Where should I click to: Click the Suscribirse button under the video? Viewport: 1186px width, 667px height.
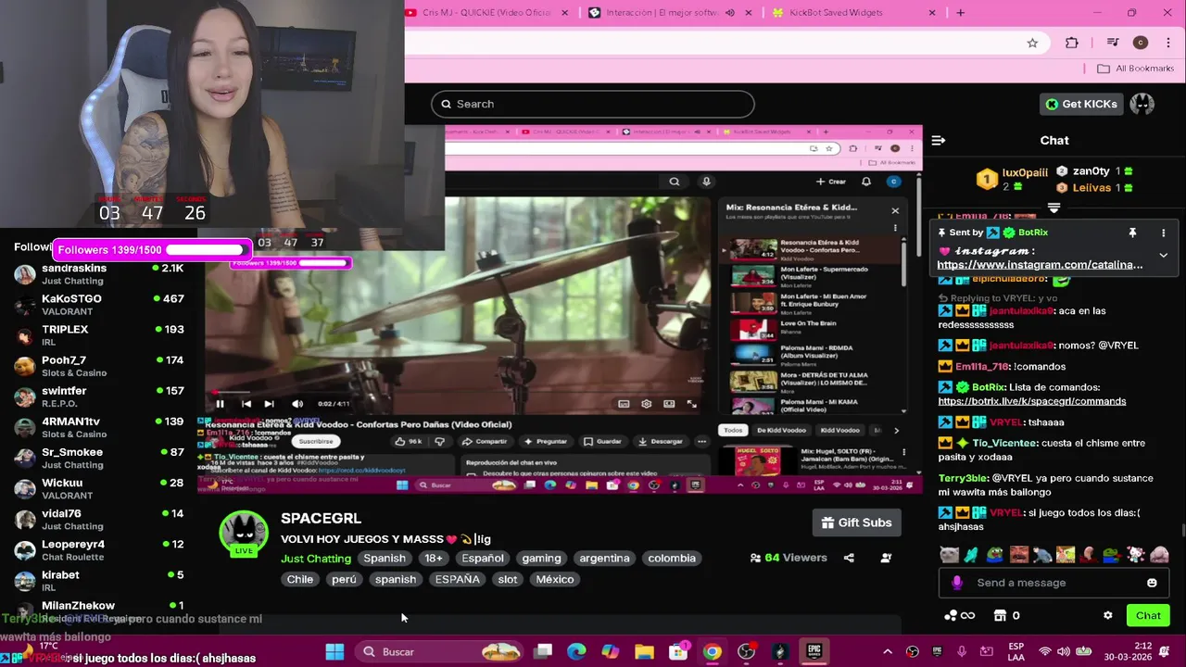[315, 441]
